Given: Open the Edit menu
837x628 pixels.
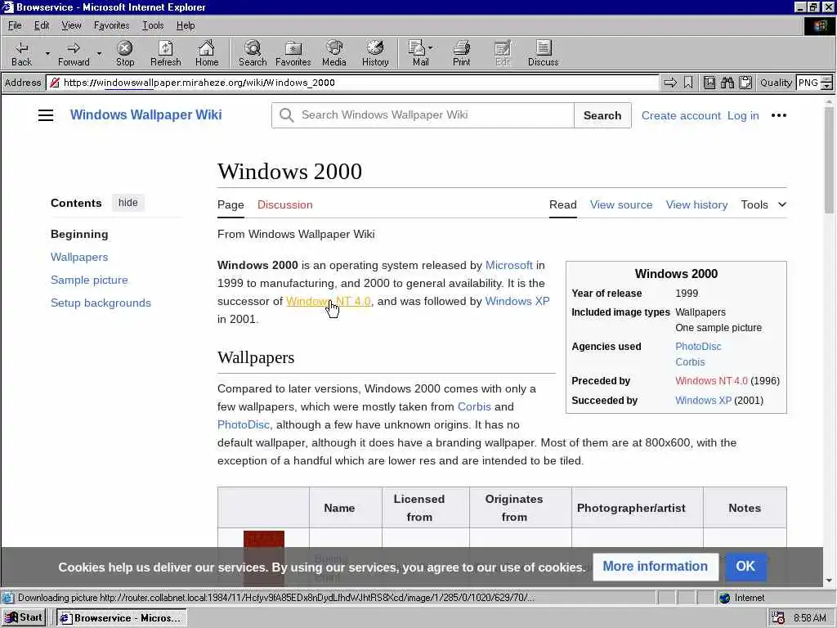Looking at the screenshot, I should (42, 25).
